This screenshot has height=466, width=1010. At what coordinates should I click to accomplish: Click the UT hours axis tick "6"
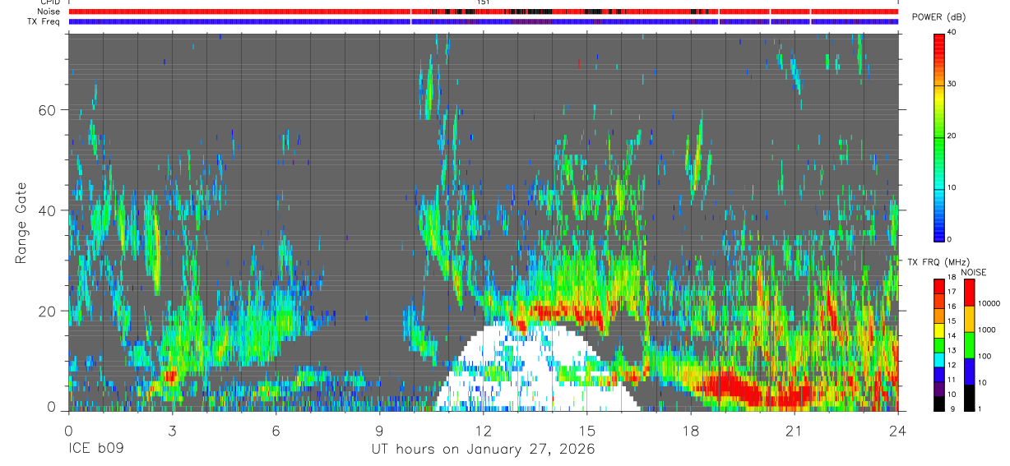coord(276,430)
